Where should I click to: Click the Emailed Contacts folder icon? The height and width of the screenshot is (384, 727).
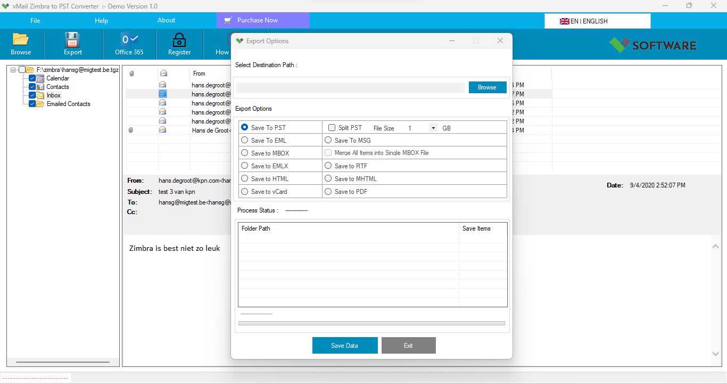pyautogui.click(x=40, y=104)
